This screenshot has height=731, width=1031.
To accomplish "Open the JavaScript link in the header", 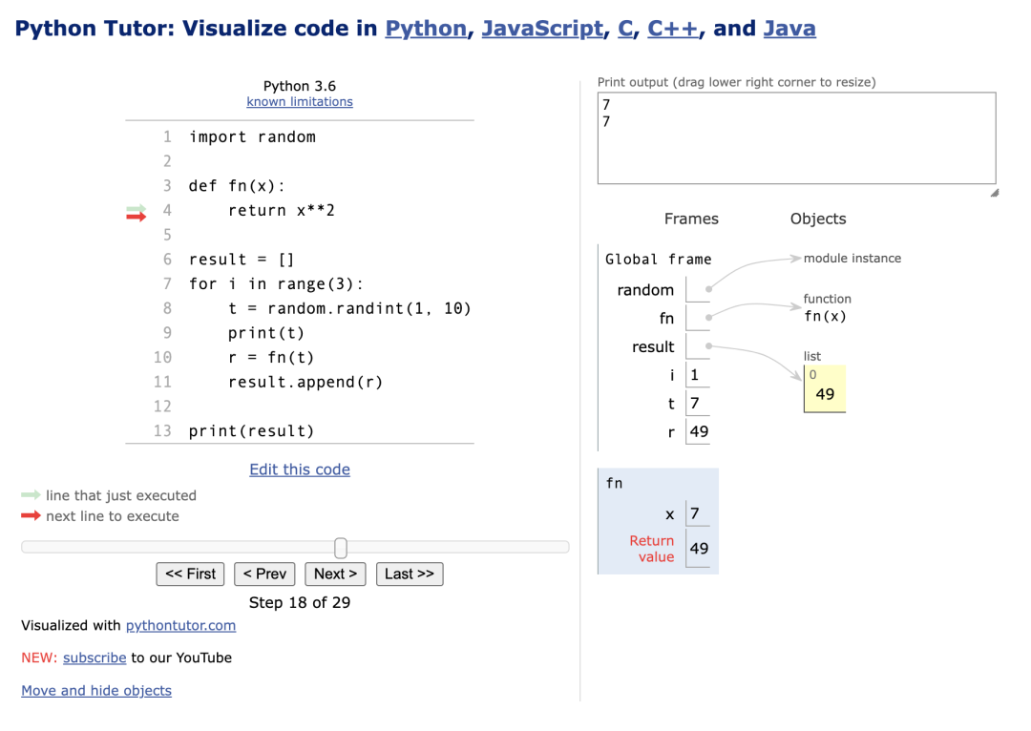I will tap(542, 29).
